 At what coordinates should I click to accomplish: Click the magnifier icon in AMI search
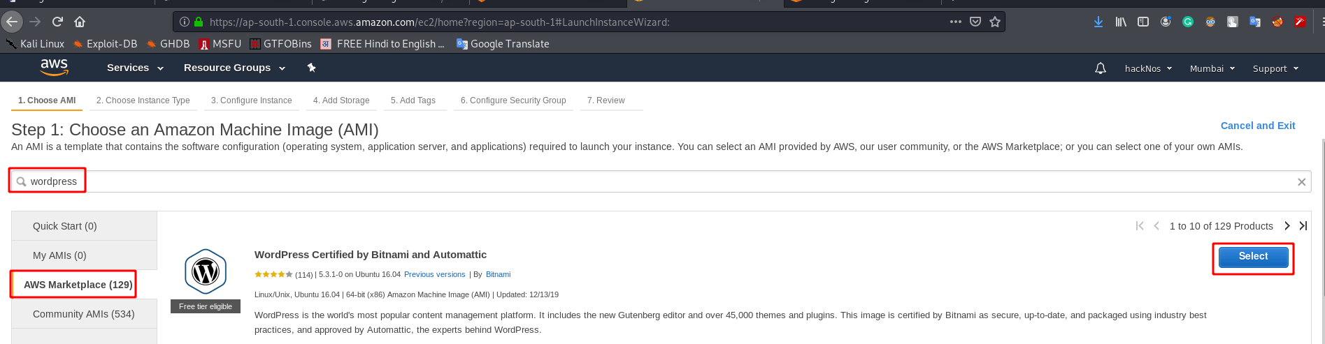point(22,181)
